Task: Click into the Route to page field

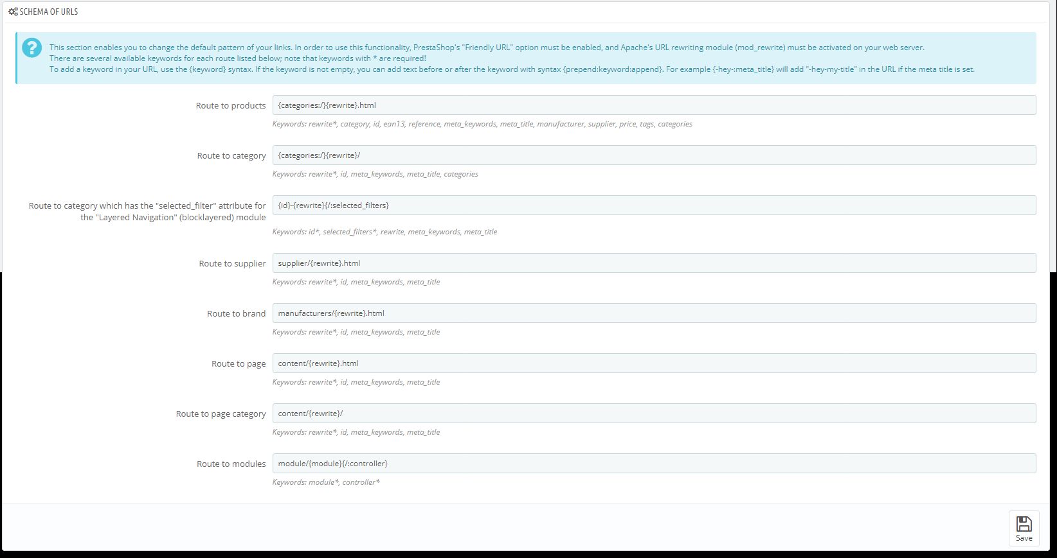Action: tap(654, 363)
